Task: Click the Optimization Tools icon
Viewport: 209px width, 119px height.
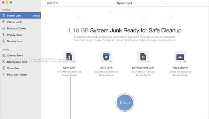Action: (x=3, y=62)
